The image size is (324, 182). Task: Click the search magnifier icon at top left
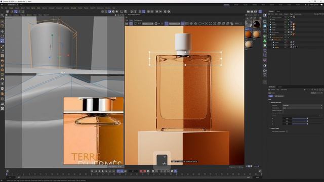[x=2, y=16]
